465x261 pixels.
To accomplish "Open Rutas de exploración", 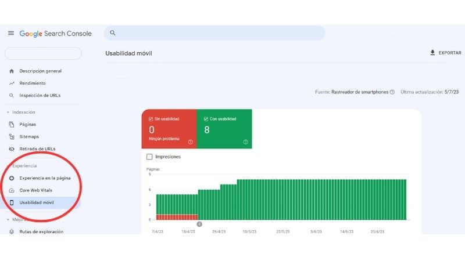I will (41, 231).
